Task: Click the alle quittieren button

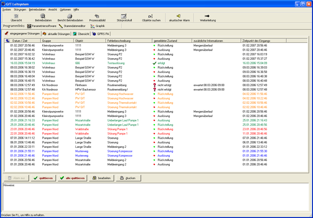Action: coord(72,178)
